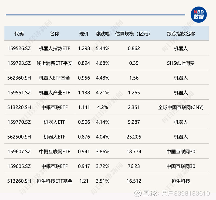Sort by the 涨跌幅 column header
Viewport: 216px width, 200px height.
[103, 34]
